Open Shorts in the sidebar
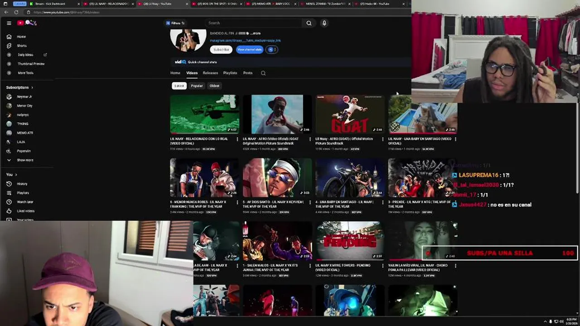 point(22,46)
